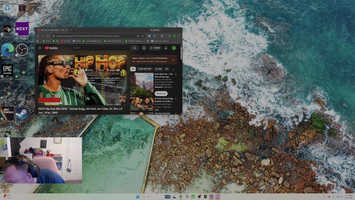The image size is (355, 200).
Task: Click the Chrome profile avatar in toolbar
Action: pos(174,36)
